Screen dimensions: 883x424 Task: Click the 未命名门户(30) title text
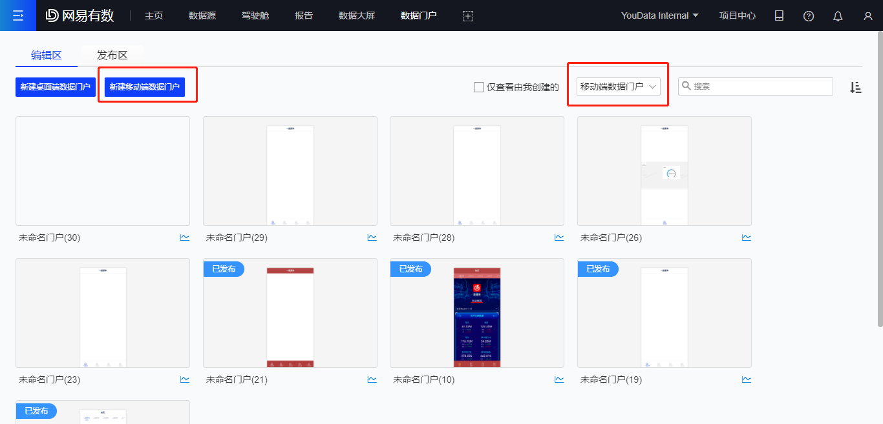[x=50, y=237]
